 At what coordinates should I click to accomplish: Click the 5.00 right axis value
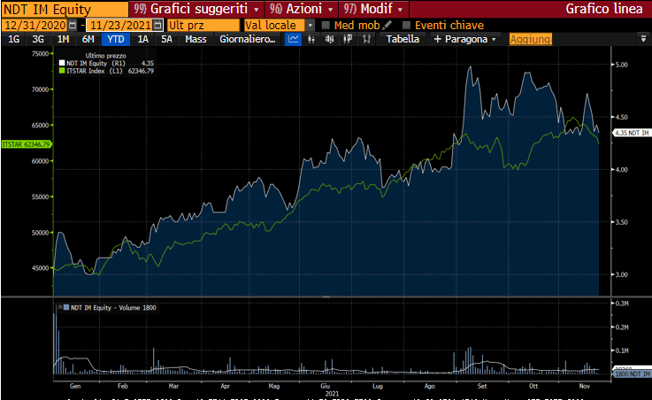[x=622, y=65]
